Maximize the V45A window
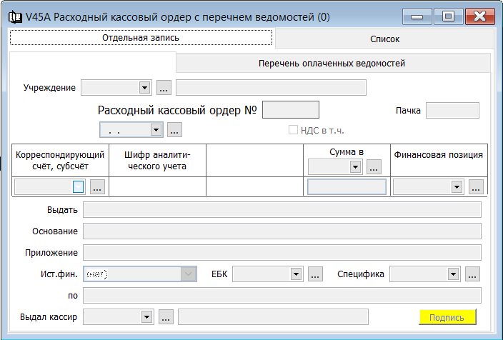Screen dimensions: 503x340 tap(448, 16)
